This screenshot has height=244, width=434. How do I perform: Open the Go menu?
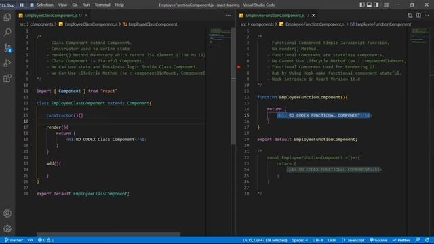(x=75, y=5)
